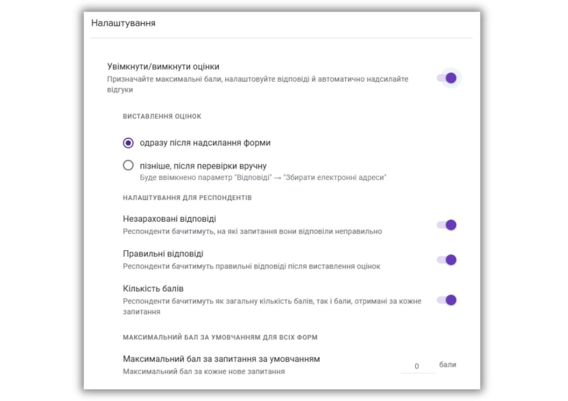Click "Максимальний бал за запитання за умовчанням" title
The width and height of the screenshot is (568, 401).
pos(221,359)
